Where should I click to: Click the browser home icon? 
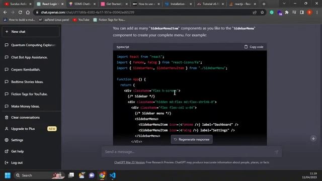(x=28, y=12)
